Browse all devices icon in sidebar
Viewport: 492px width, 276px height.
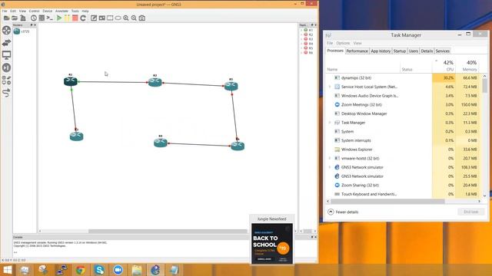pyautogui.click(x=7, y=80)
